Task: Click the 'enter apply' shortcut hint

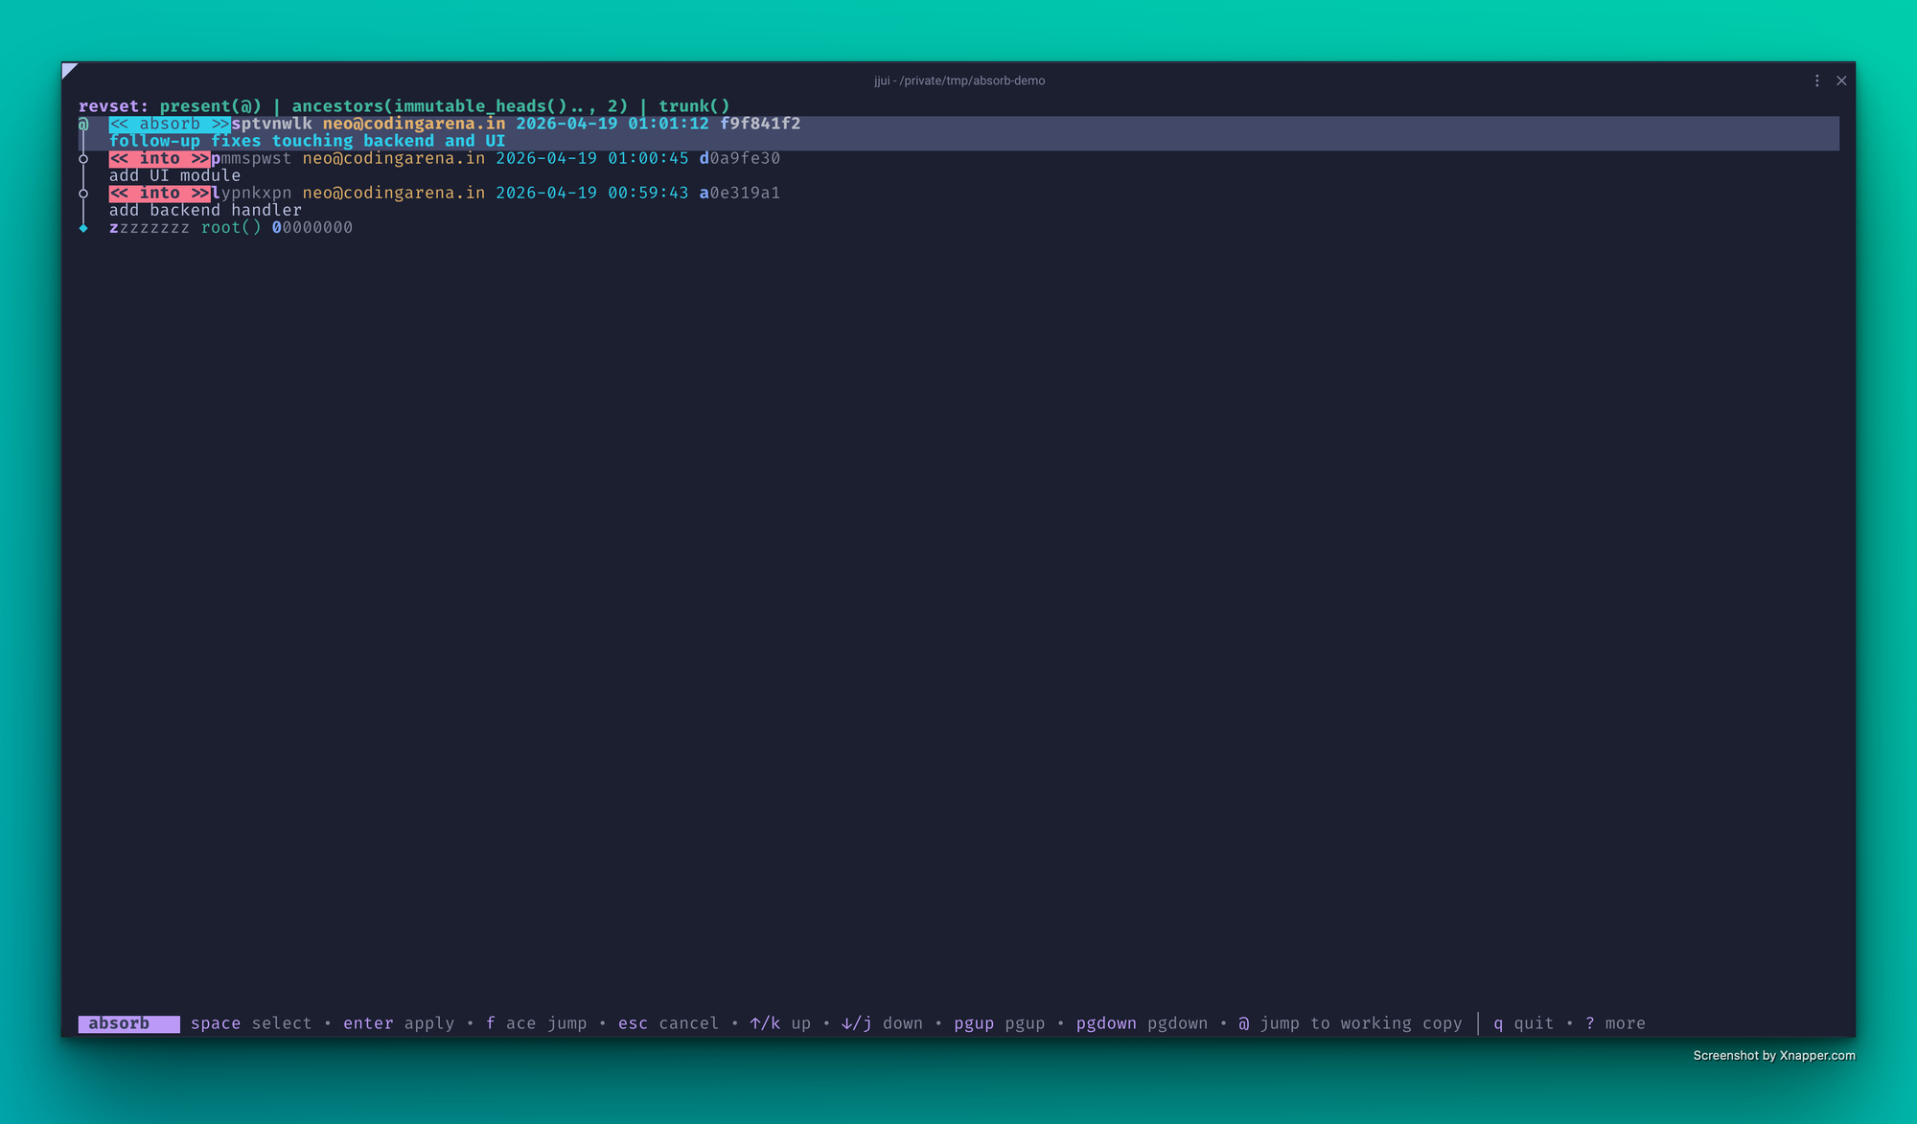Action: pyautogui.click(x=399, y=1023)
